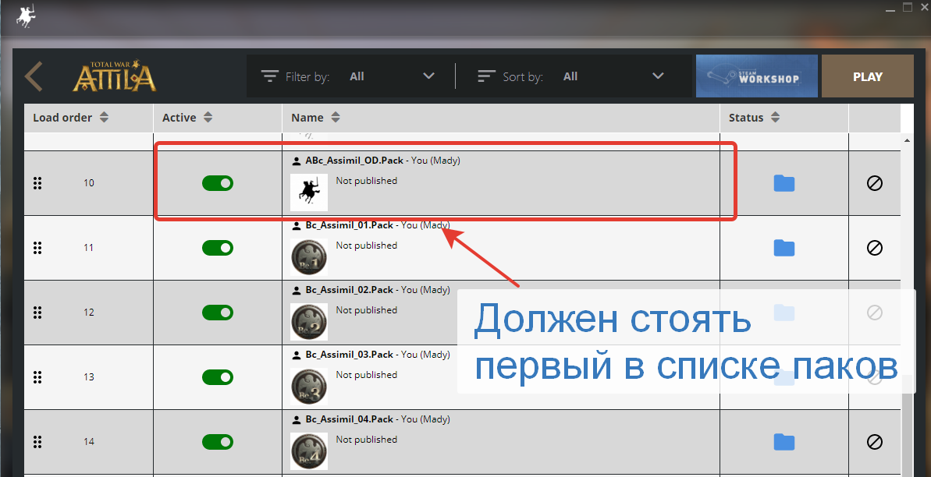Click the prohibited icon for Bc_Assimil_01.Pack
Image resolution: width=931 pixels, height=477 pixels.
click(x=875, y=248)
